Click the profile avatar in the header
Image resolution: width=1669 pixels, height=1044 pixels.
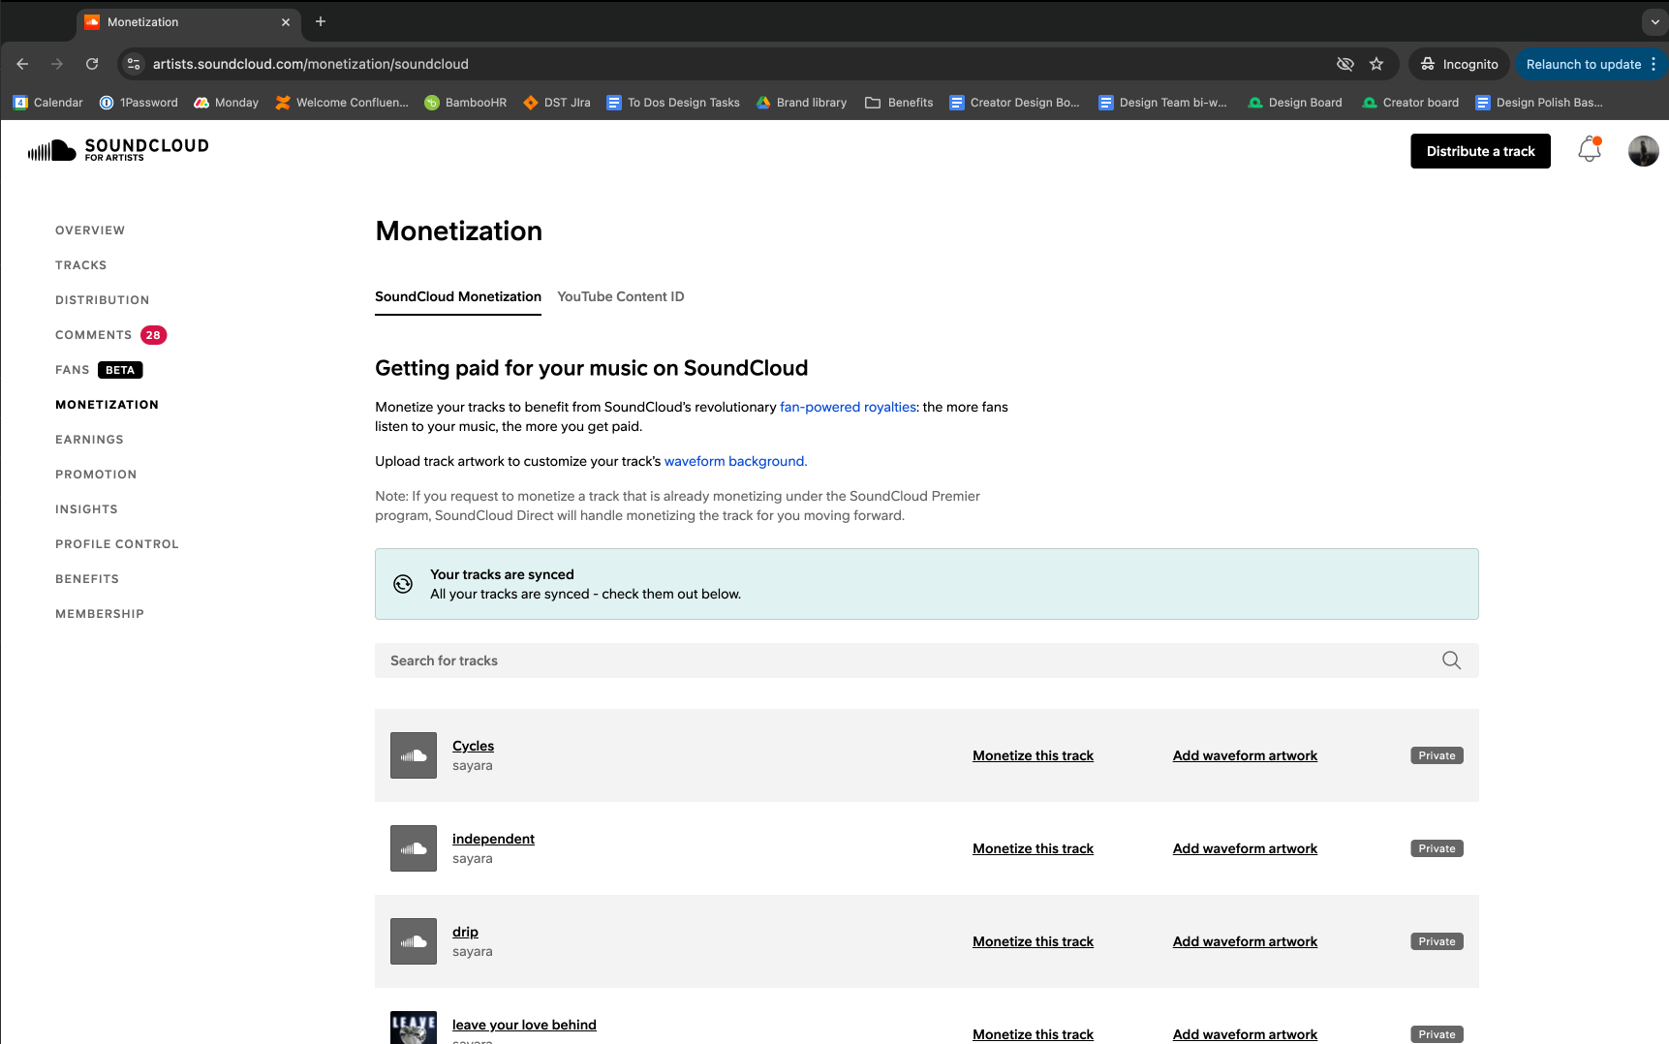[x=1643, y=150]
